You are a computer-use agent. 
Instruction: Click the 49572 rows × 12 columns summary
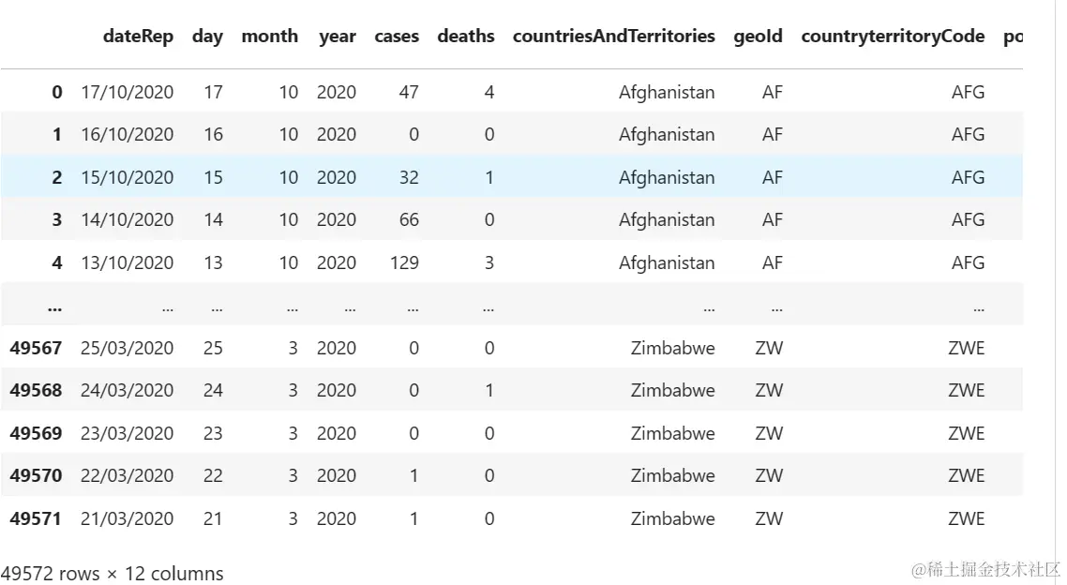point(113,573)
